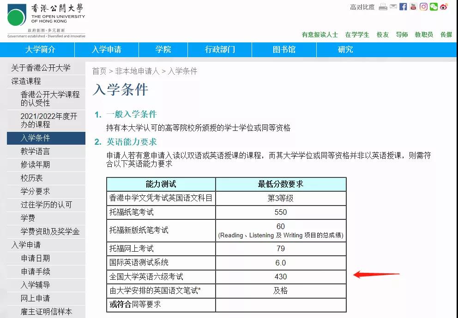Open 香港公开大学课程的认受性 sidebar item
This screenshot has width=458, height=318.
46,99
